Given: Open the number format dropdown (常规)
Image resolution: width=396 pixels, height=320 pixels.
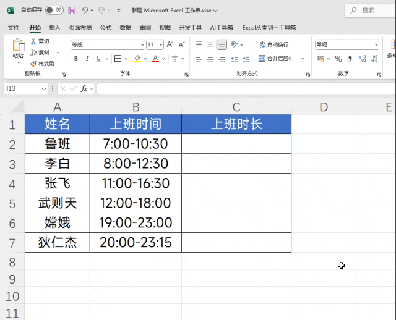Looking at the screenshot, I should [376, 45].
